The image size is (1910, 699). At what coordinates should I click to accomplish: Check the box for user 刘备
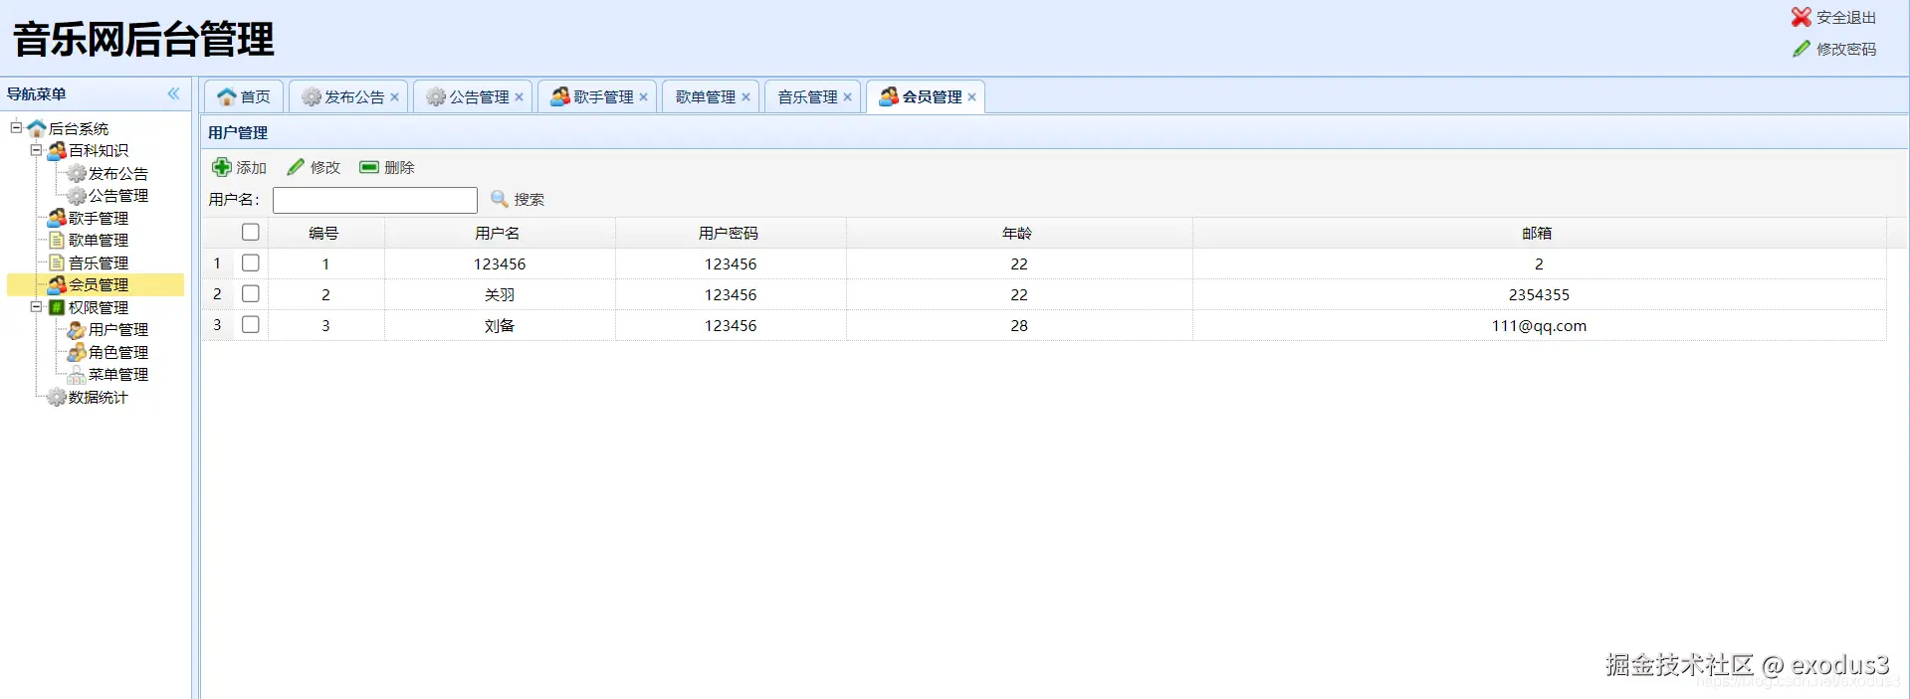(x=251, y=324)
